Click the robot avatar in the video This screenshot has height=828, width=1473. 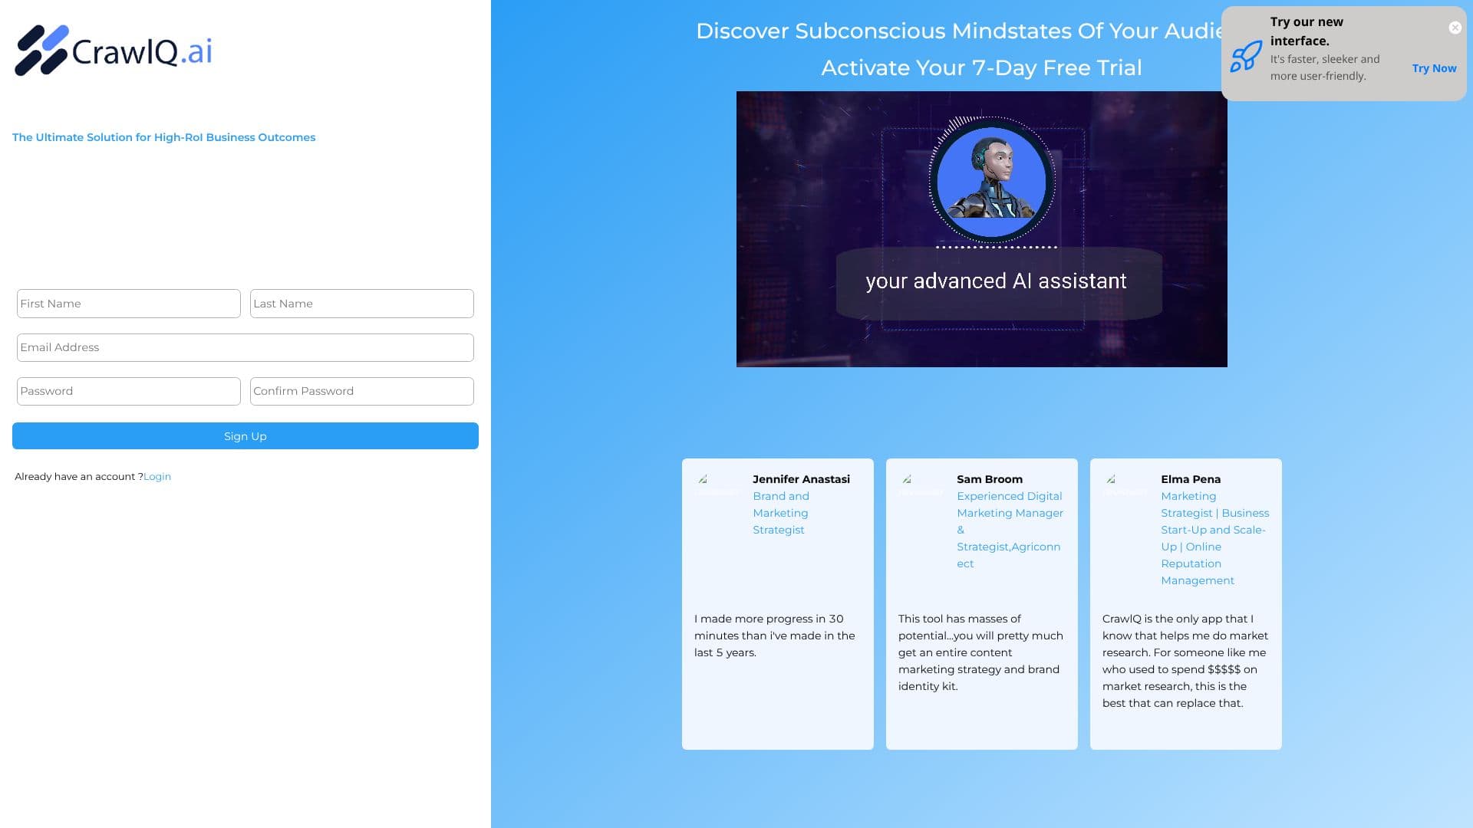[x=991, y=182]
